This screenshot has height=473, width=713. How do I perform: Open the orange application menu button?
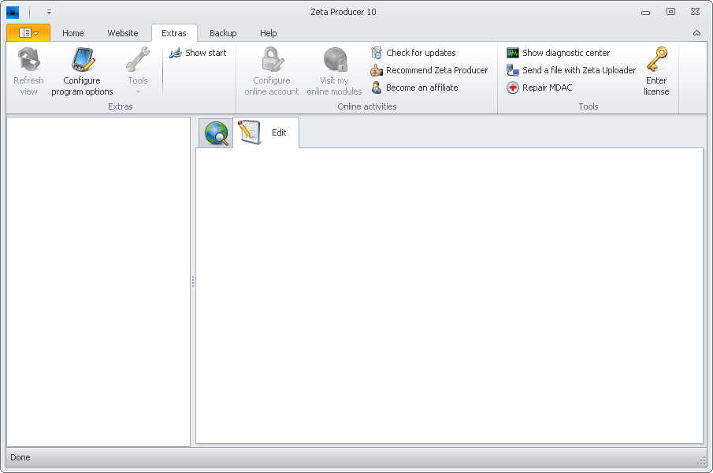click(28, 33)
